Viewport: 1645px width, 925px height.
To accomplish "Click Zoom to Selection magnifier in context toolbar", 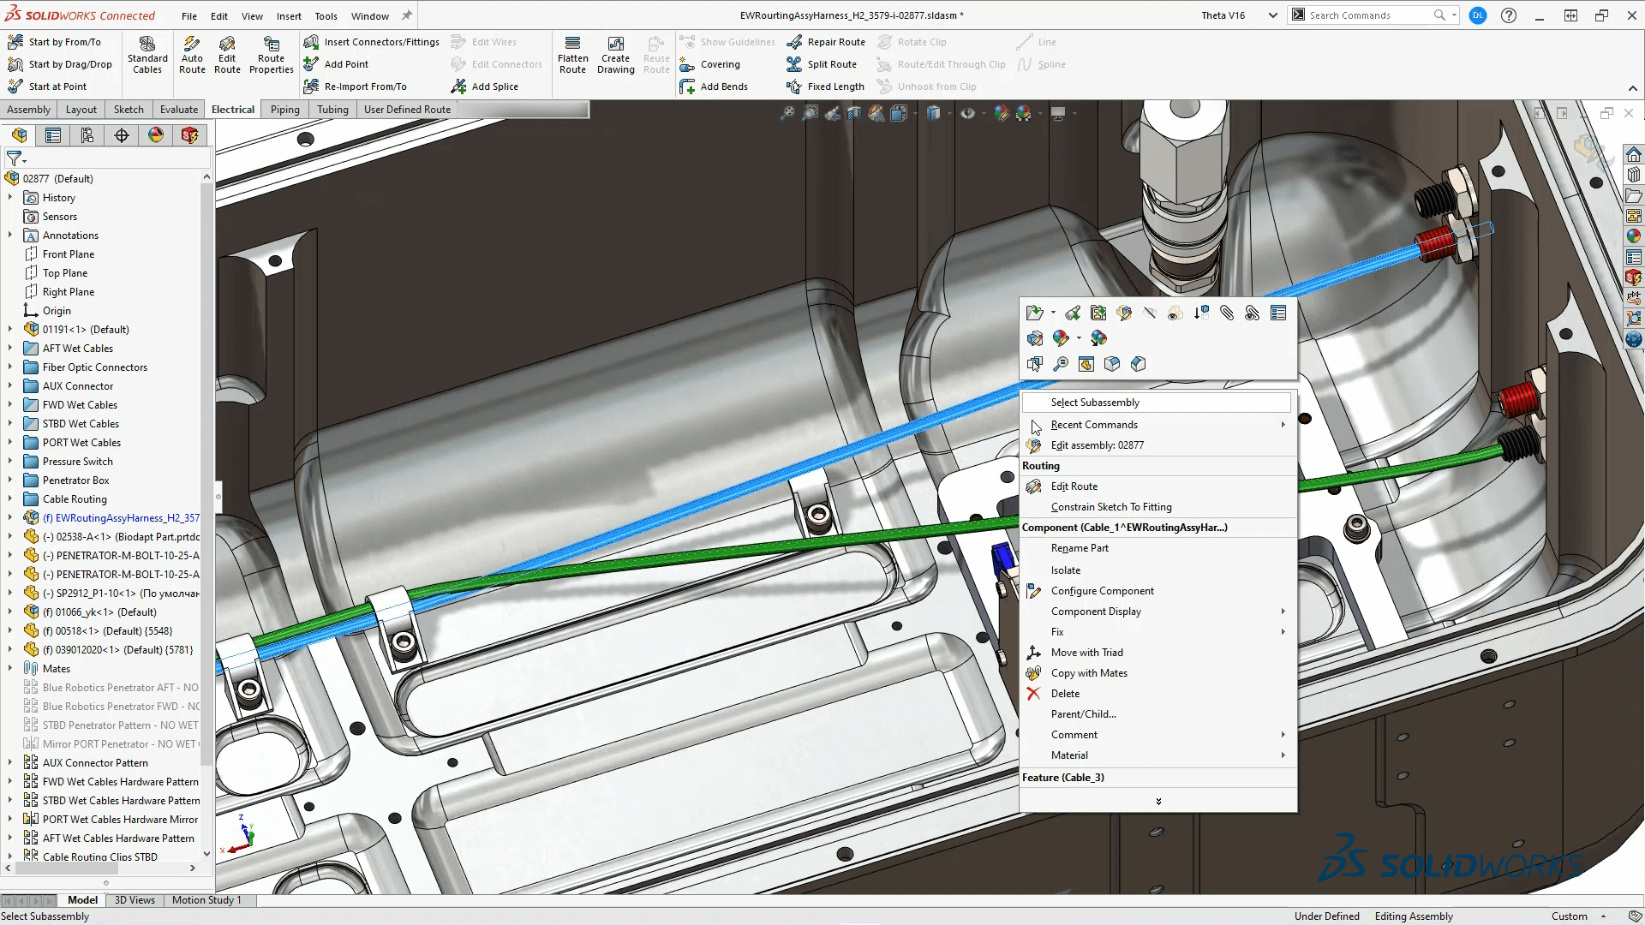I will coord(1061,364).
